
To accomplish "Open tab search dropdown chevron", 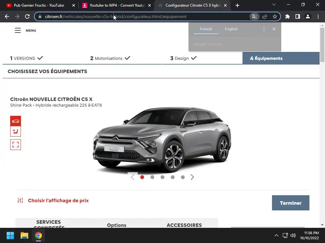I will pyautogui.click(x=274, y=4).
